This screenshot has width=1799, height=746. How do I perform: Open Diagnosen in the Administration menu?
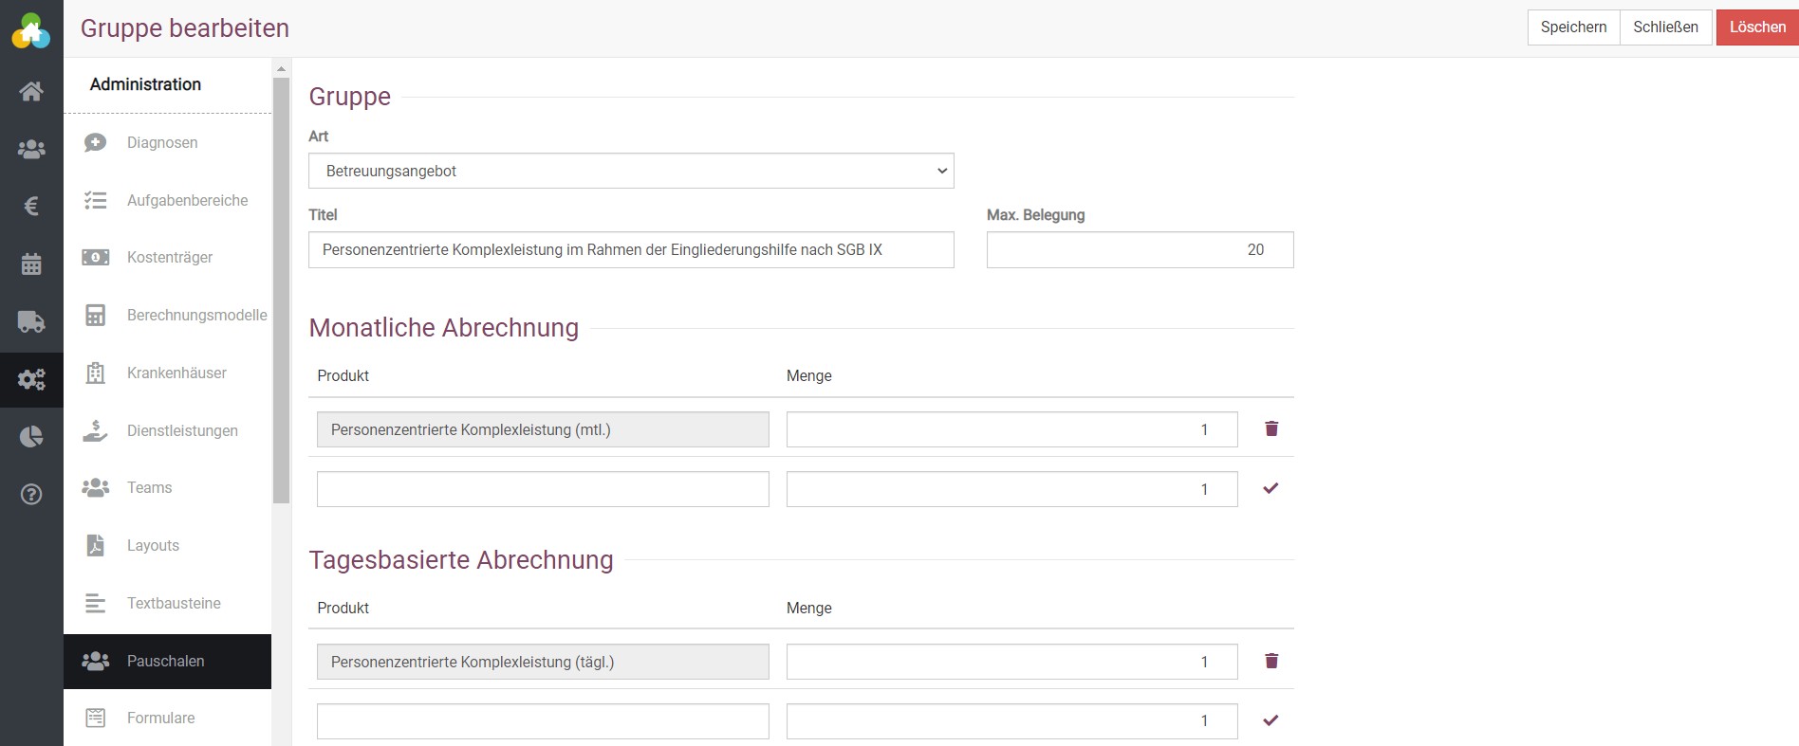pos(162,142)
